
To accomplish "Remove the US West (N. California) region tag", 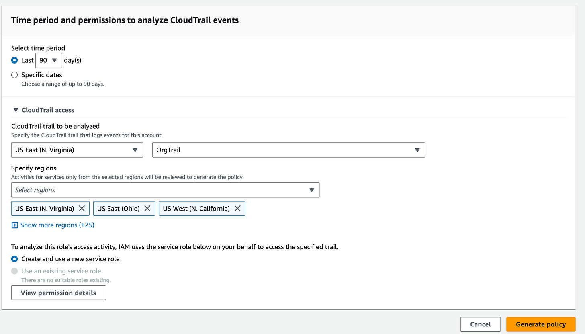I will click(237, 209).
